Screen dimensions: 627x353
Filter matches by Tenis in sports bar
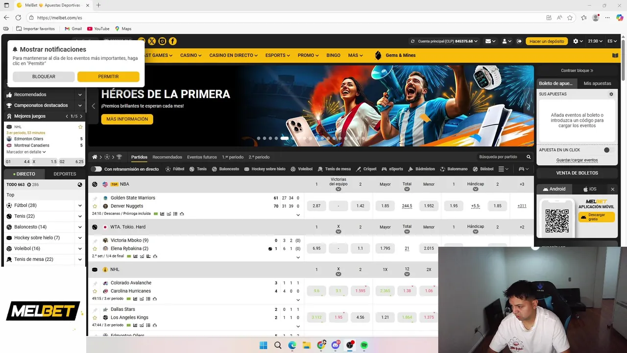[x=198, y=169]
